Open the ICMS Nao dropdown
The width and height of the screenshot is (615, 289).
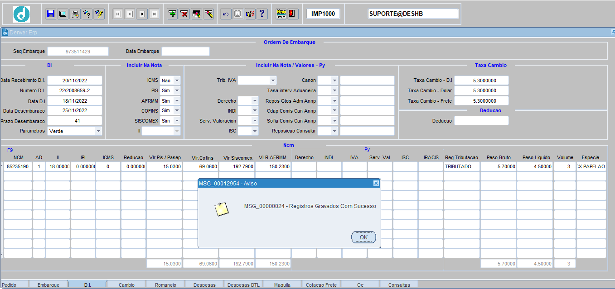point(177,81)
